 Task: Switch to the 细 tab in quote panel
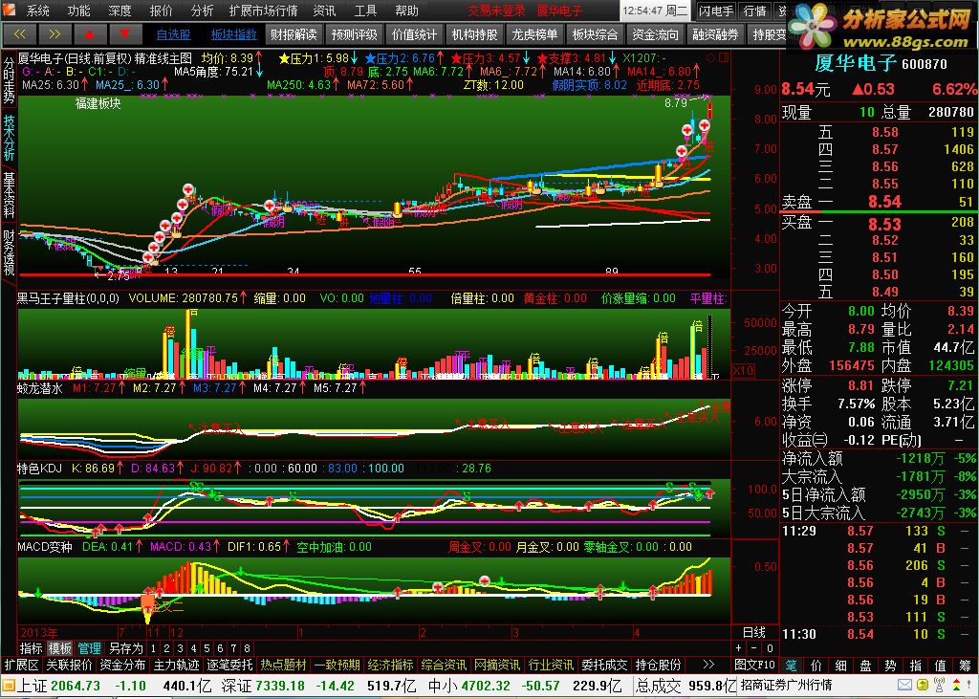coord(841,665)
